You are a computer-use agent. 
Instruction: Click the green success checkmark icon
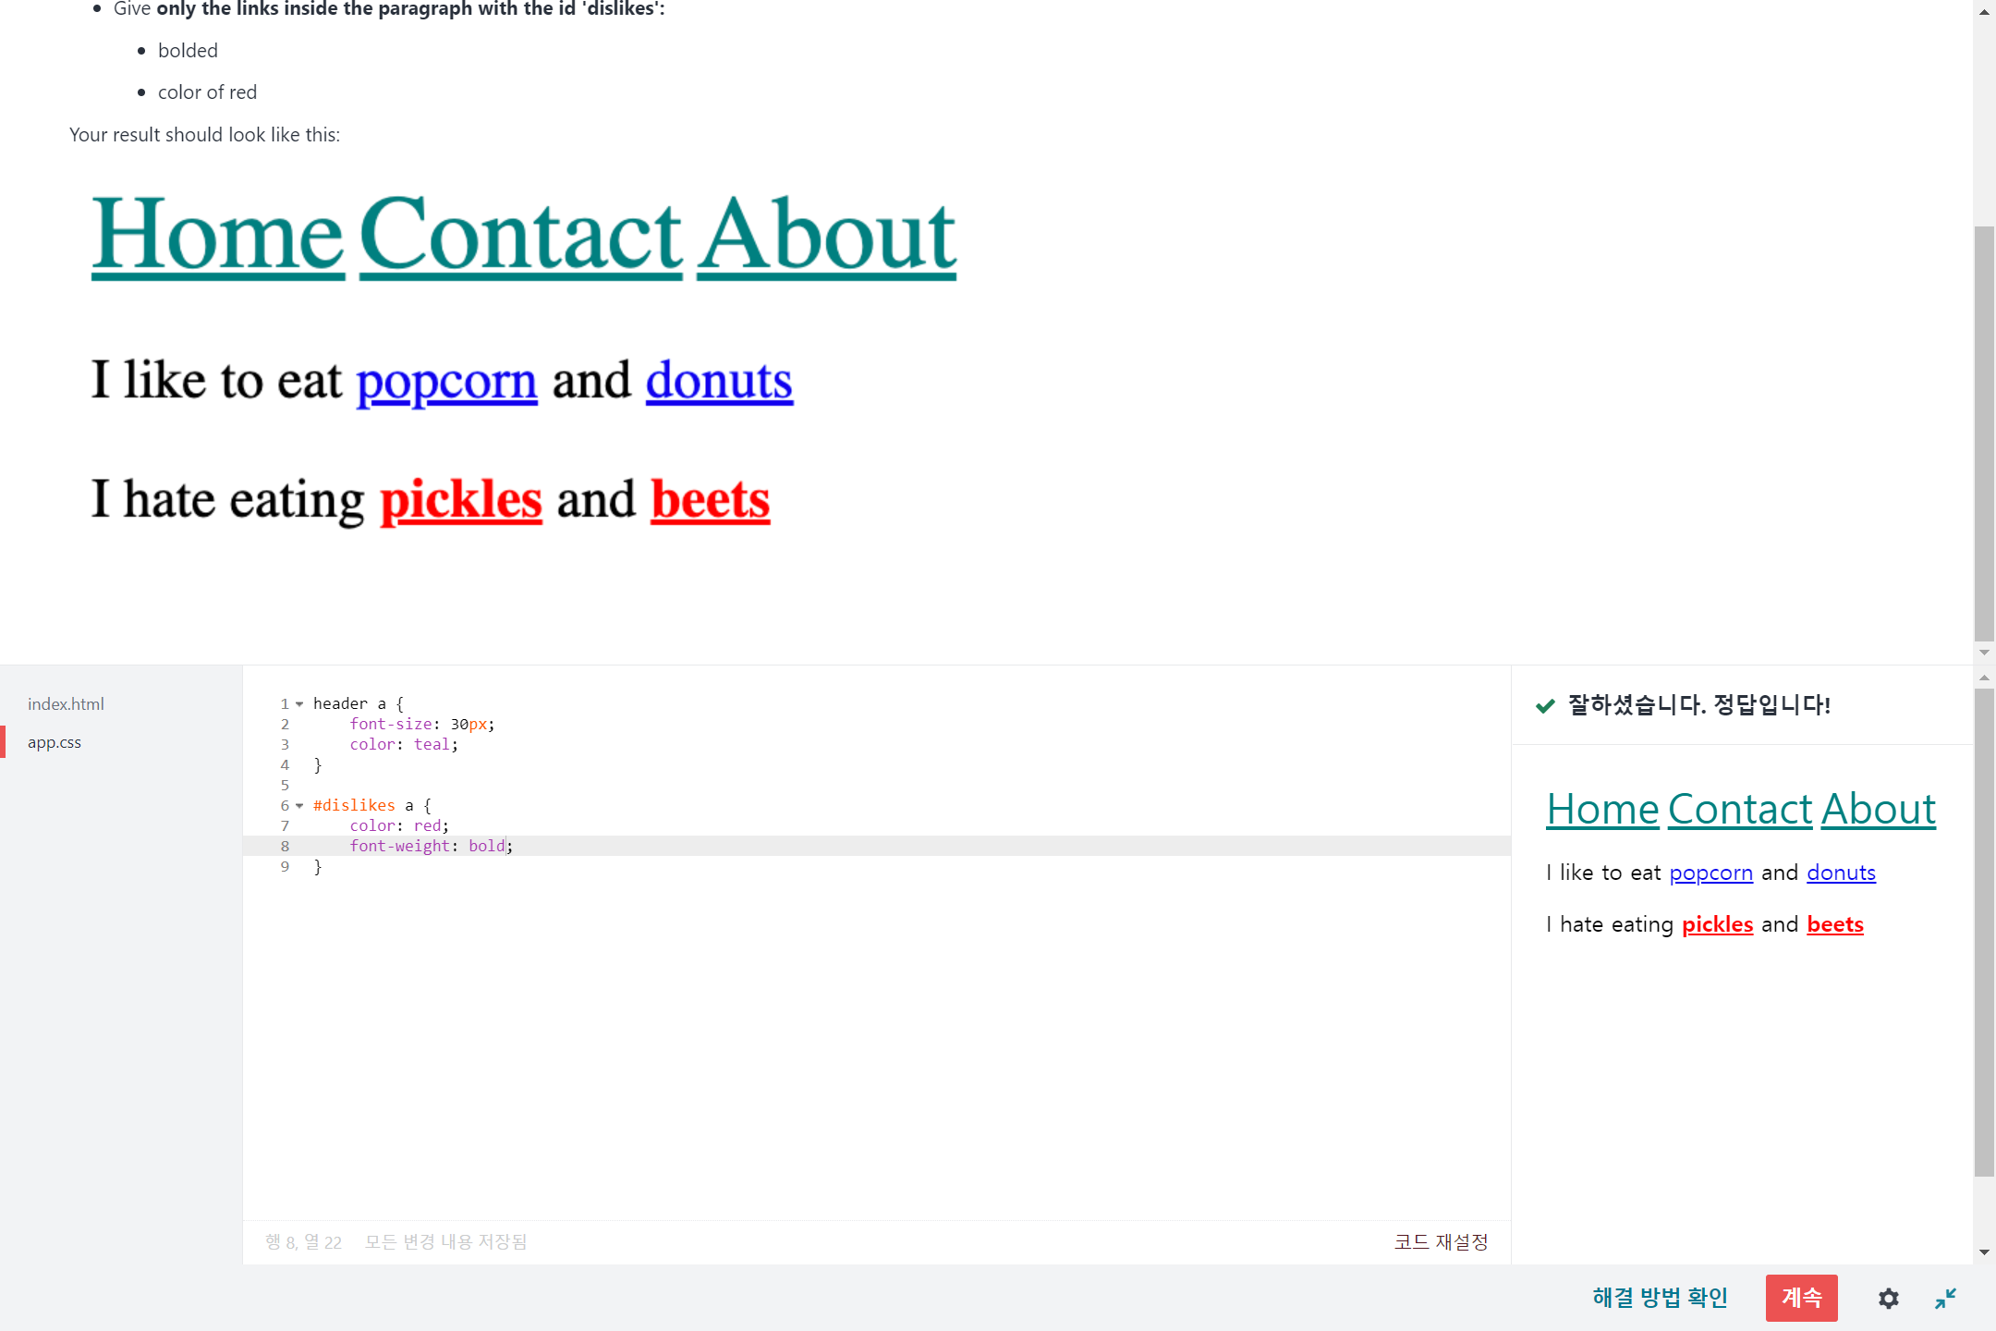(x=1545, y=706)
